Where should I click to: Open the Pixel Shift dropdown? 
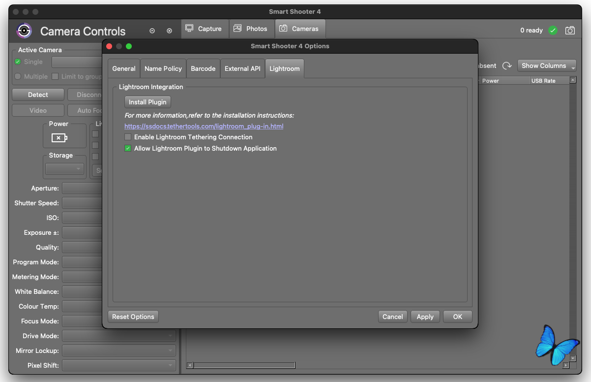click(x=118, y=365)
